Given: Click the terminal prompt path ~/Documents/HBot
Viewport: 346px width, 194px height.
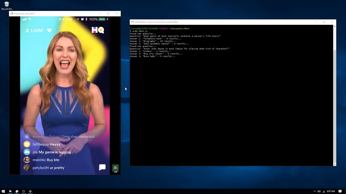Looking at the screenshot, I should coord(179,29).
